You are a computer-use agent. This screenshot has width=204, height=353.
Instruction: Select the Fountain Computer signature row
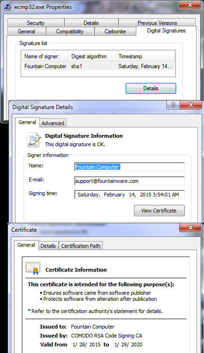(x=98, y=66)
